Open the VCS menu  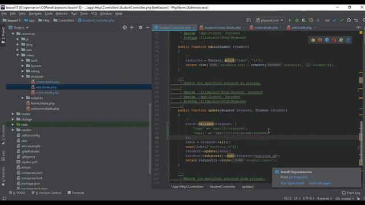coord(94,14)
